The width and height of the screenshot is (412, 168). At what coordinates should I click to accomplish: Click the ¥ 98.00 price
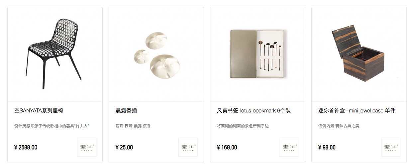[327, 147]
